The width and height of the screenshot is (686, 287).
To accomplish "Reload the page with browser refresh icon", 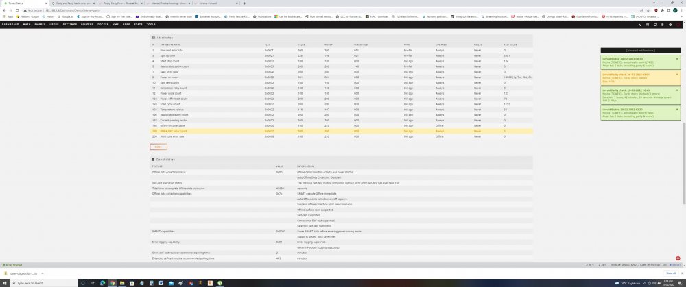I will coord(18,10).
